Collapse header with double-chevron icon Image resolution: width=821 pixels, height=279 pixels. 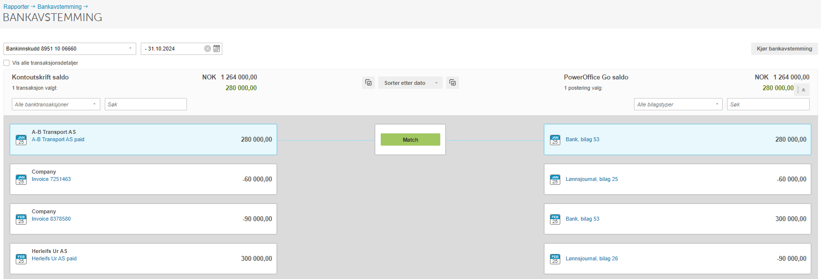click(803, 90)
